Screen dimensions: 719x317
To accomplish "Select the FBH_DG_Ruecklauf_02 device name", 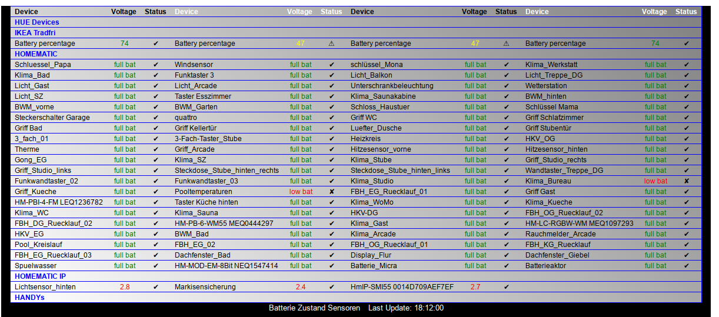I will coord(54,223).
